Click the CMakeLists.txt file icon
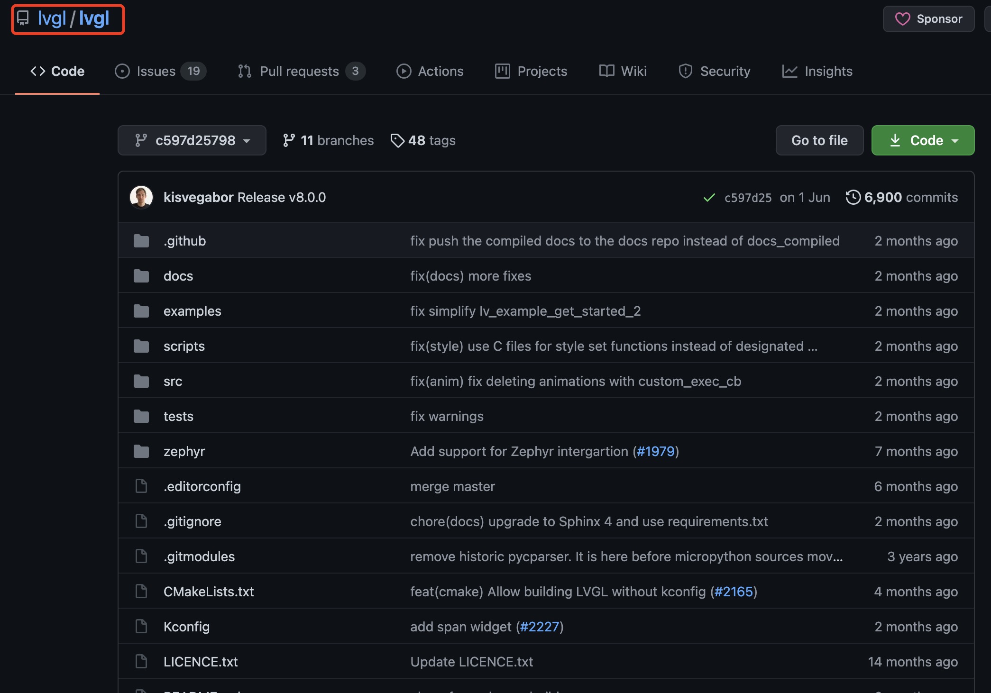The width and height of the screenshot is (991, 693). click(x=141, y=591)
